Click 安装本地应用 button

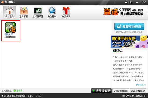(129, 26)
